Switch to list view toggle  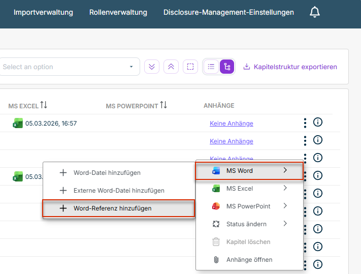point(211,67)
